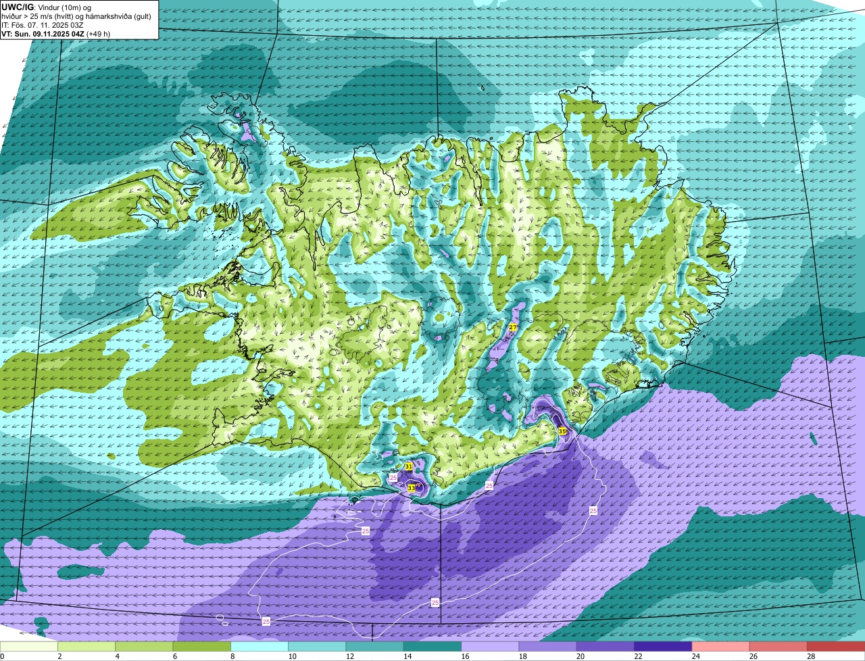
Task: Click the 'IT: Fös. 07. 11. 2025 03Z' line
Action: point(43,25)
